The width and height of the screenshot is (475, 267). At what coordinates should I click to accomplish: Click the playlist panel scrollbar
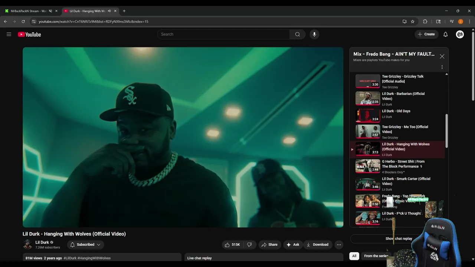[446, 131]
